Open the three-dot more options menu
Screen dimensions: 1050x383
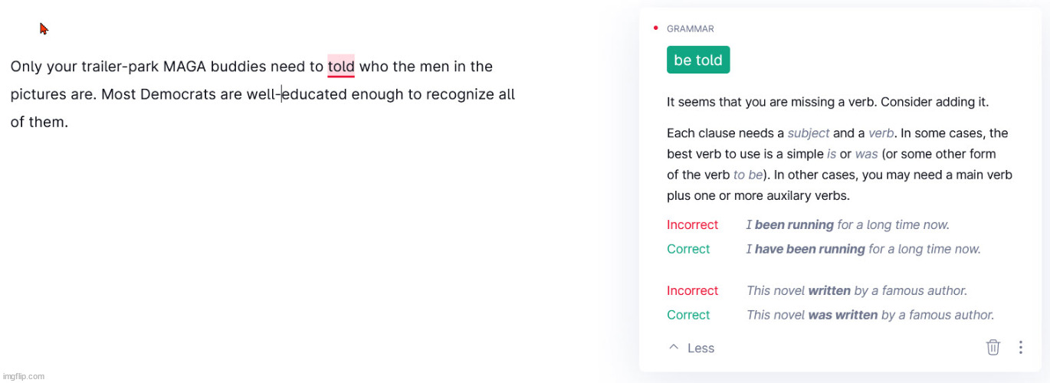pyautogui.click(x=1020, y=347)
